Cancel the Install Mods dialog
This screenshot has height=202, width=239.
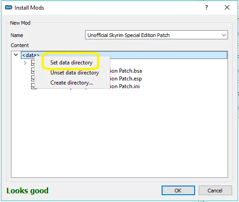point(215,190)
